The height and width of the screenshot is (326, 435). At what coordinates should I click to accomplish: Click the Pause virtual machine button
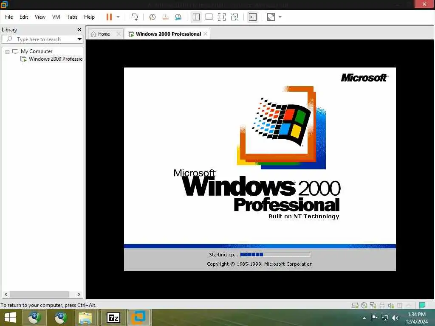pyautogui.click(x=109, y=17)
